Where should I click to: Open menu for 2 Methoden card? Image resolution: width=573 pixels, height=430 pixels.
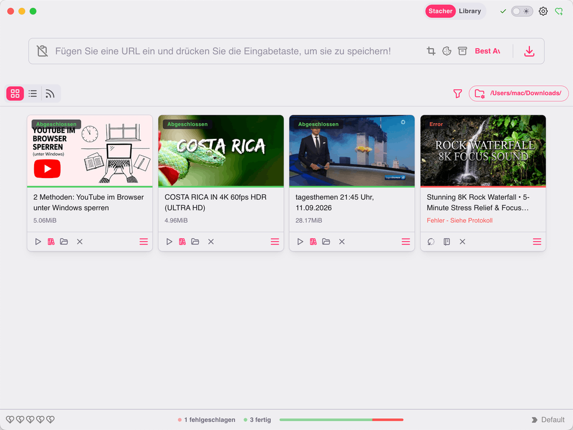[x=144, y=242]
